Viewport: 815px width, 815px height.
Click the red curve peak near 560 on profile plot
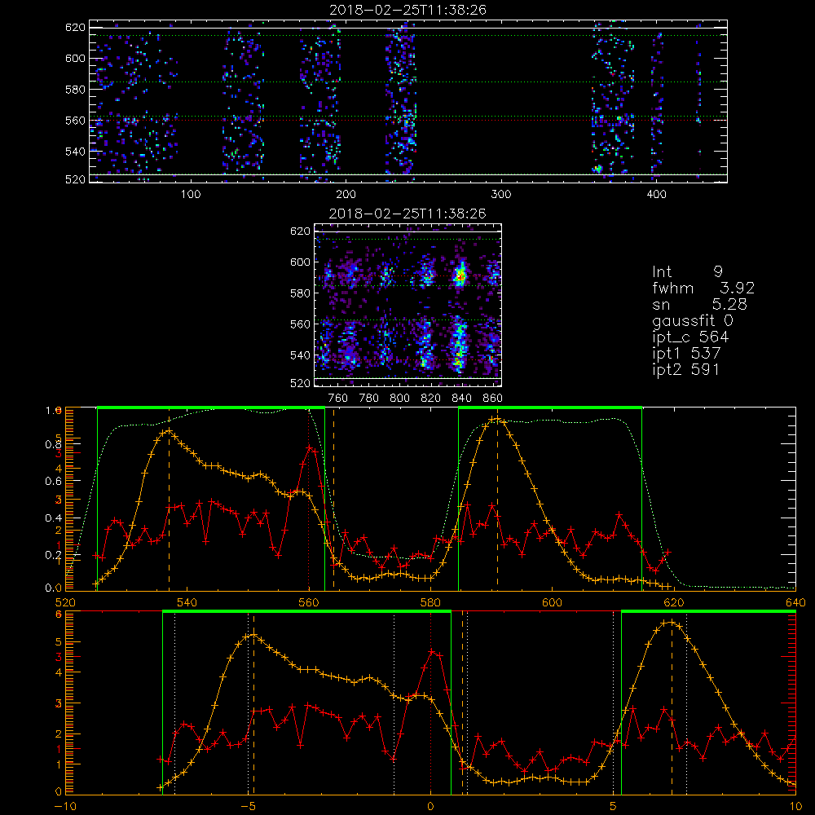[x=309, y=447]
